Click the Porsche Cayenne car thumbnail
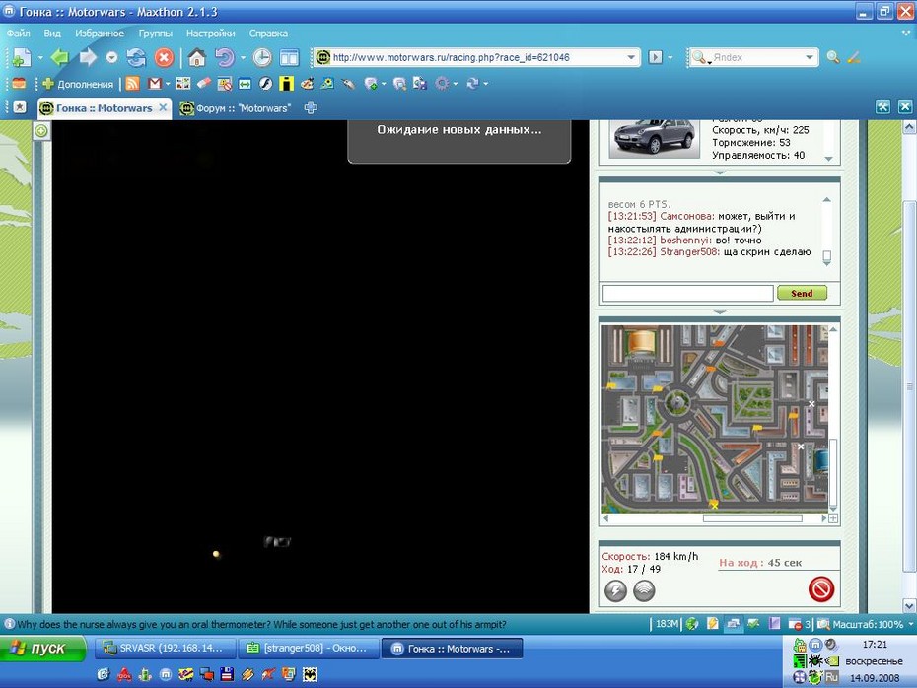Screen dimensions: 917x688 pos(654,138)
